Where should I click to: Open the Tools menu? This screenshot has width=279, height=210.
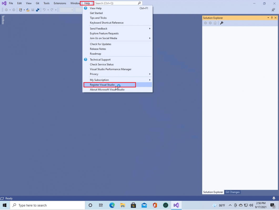tap(47, 3)
